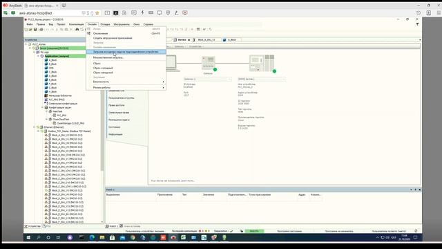The width and height of the screenshot is (442, 249).
Task: Choose Отключение in Online menu
Action: pos(126,34)
